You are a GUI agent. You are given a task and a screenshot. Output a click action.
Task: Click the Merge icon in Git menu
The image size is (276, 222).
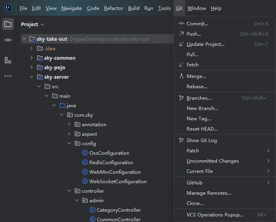pos(181,76)
